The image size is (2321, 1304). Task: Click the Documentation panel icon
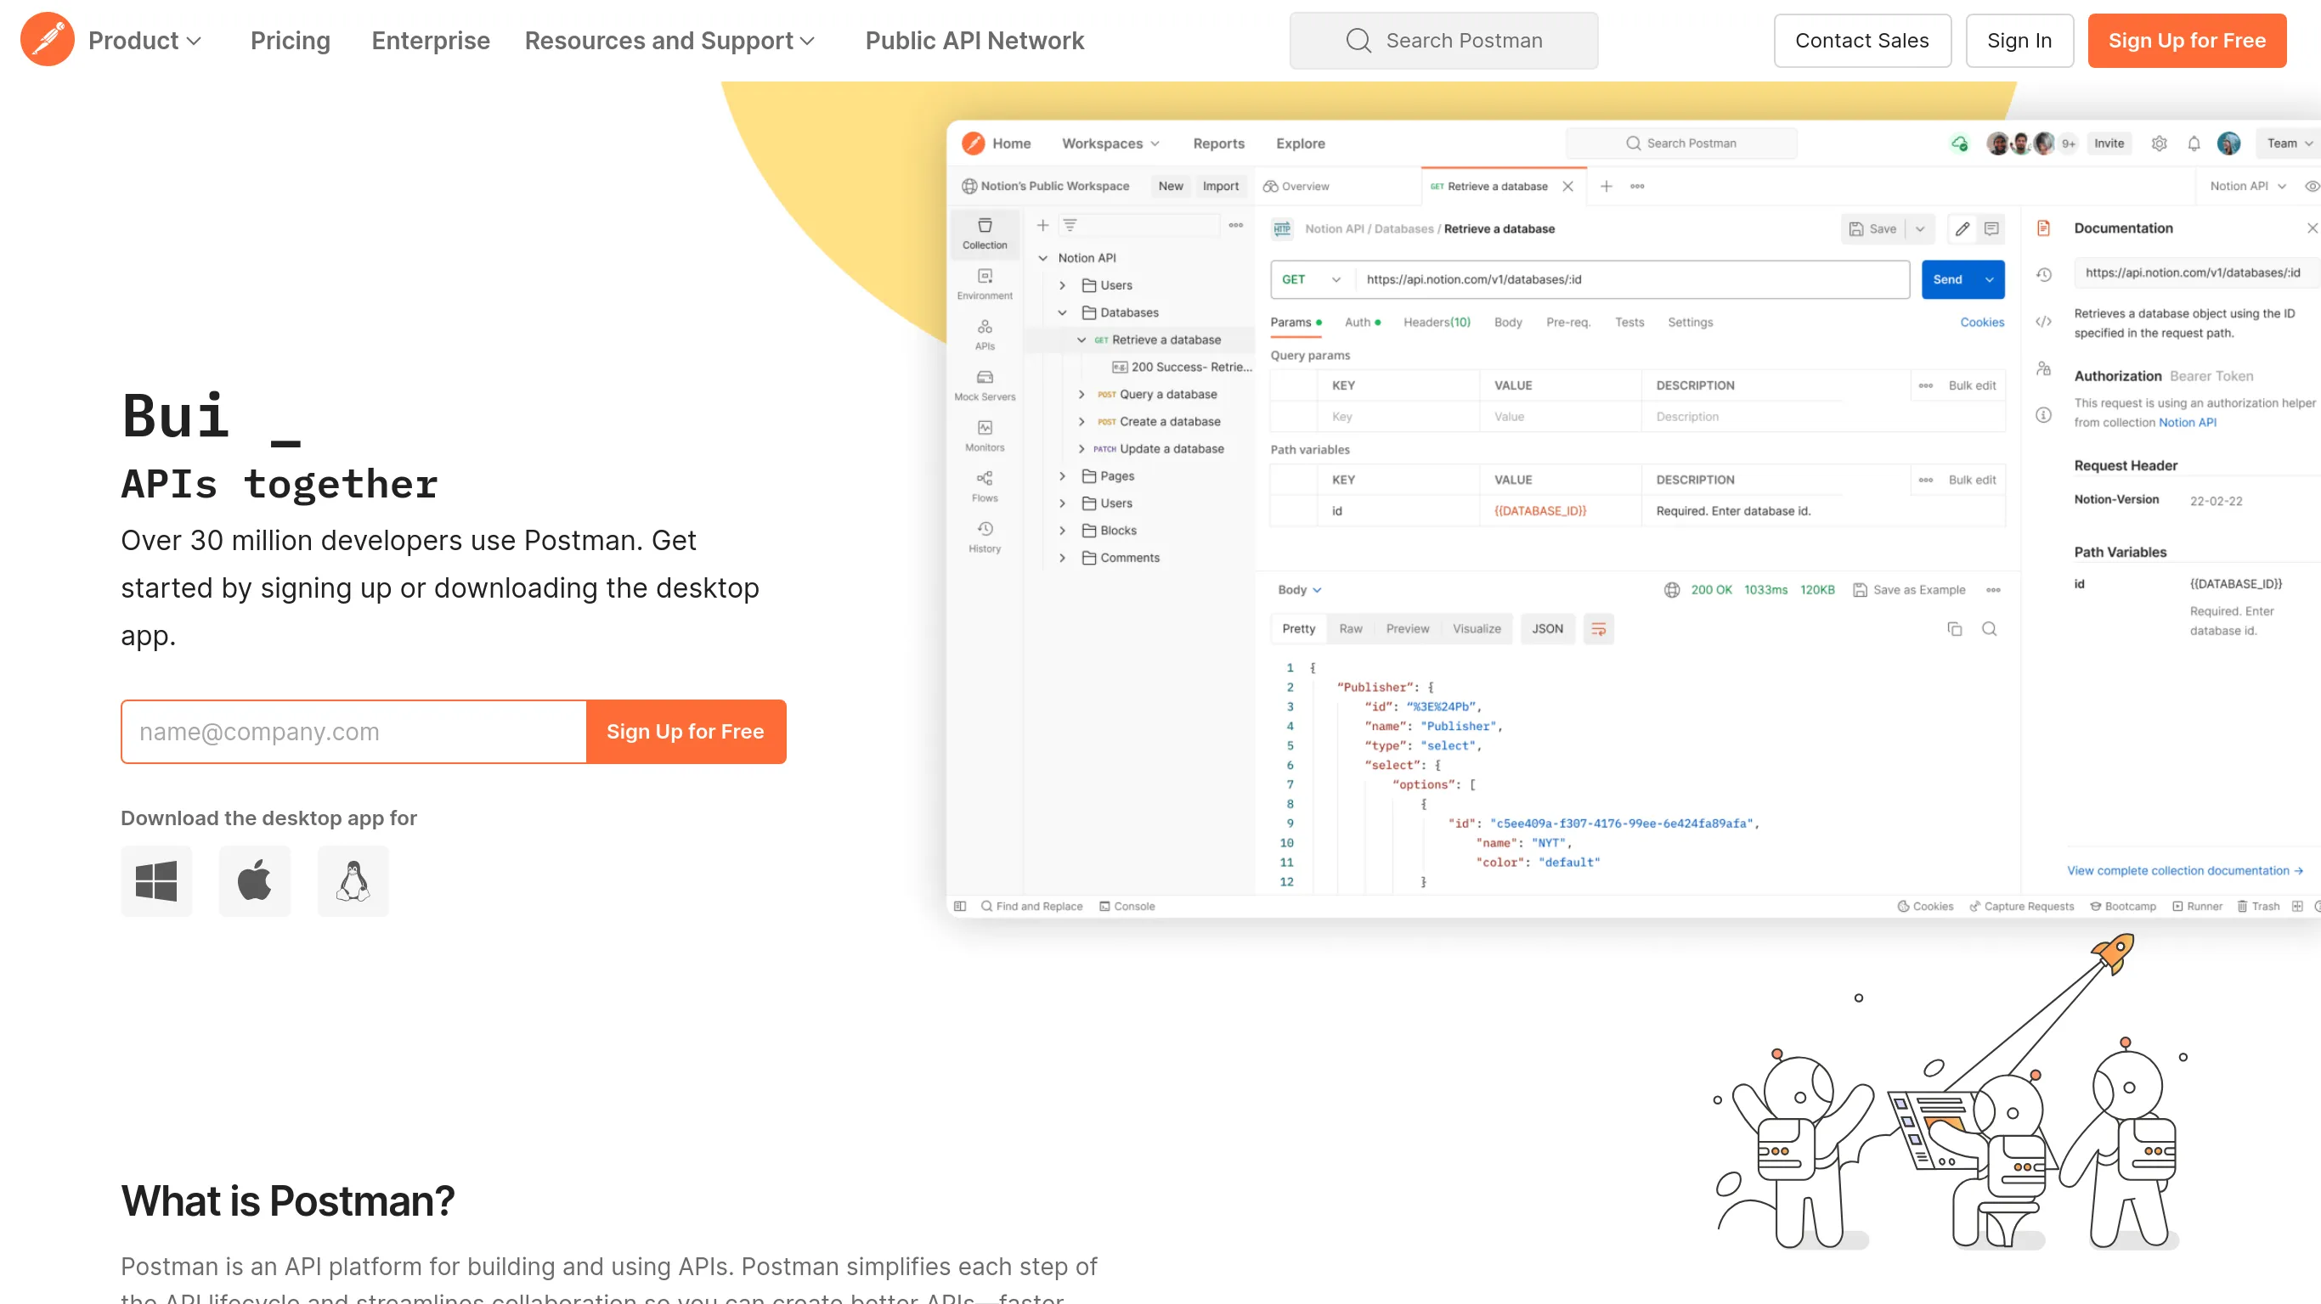tap(2043, 228)
